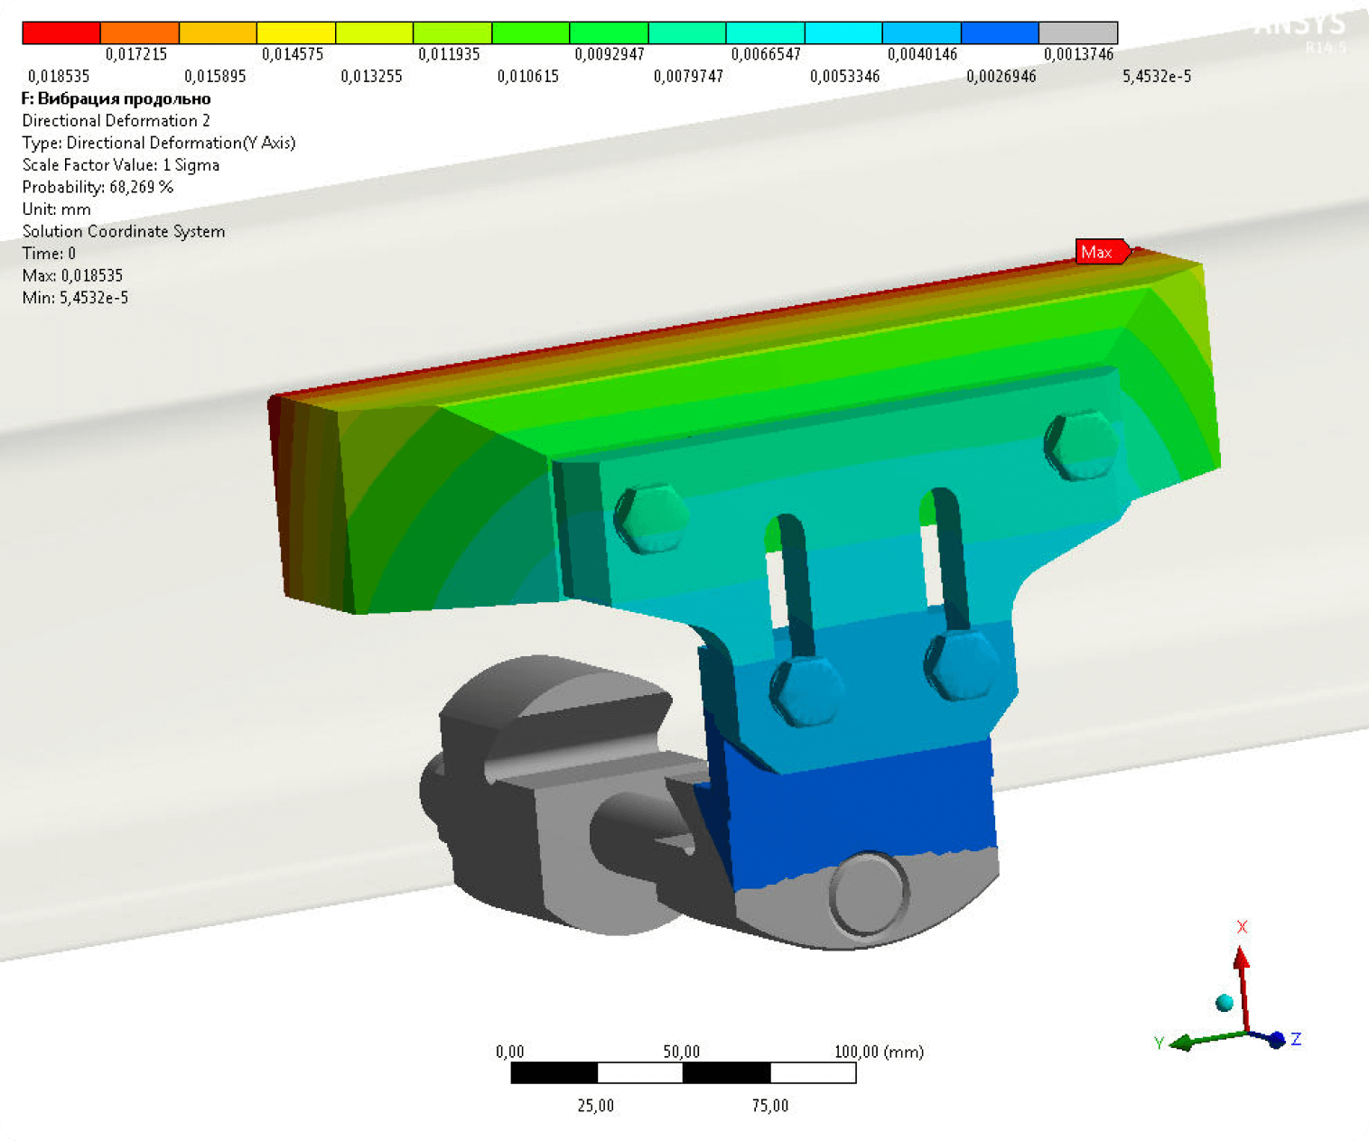Click ruler label '75,00'
Viewport: 1369px width, 1141px height.
tap(769, 1106)
